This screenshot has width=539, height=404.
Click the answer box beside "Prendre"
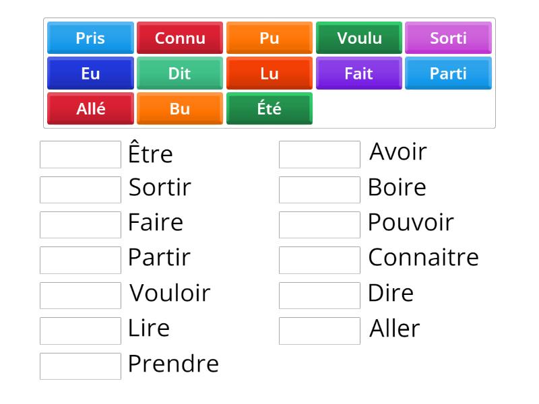click(x=80, y=366)
